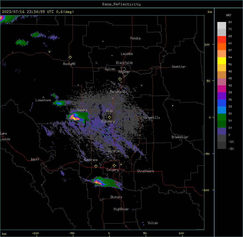
Task: Click the Airdrie city label
Action: pyautogui.click(x=114, y=151)
